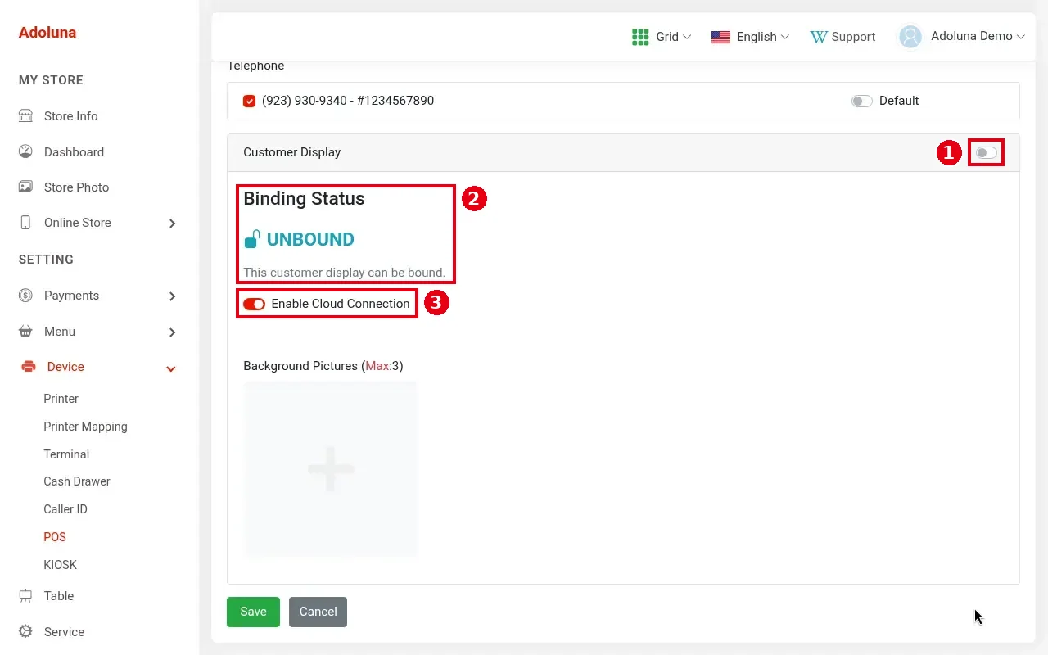The image size is (1048, 655).
Task: Click the Adoluna Demo user avatar
Action: (910, 37)
